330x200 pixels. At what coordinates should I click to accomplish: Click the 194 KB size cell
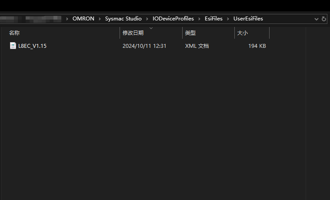tap(257, 46)
